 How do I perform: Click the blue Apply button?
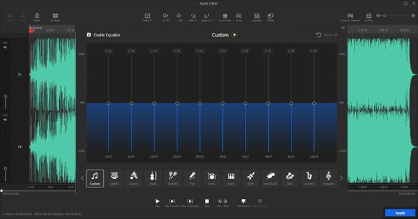pyautogui.click(x=400, y=213)
